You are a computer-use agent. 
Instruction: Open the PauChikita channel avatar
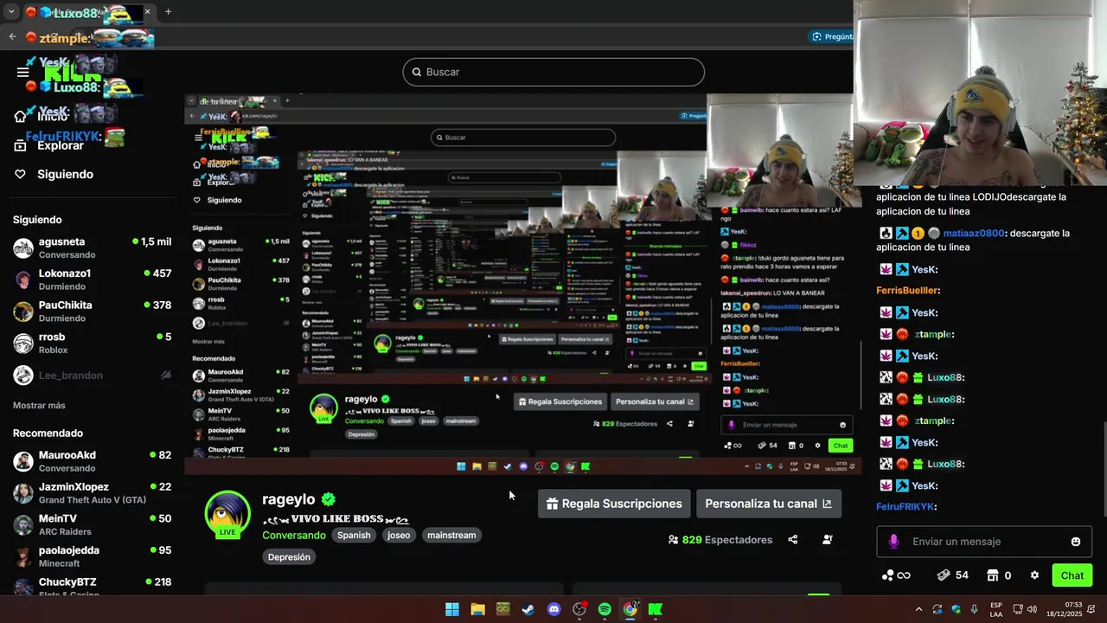(x=23, y=311)
